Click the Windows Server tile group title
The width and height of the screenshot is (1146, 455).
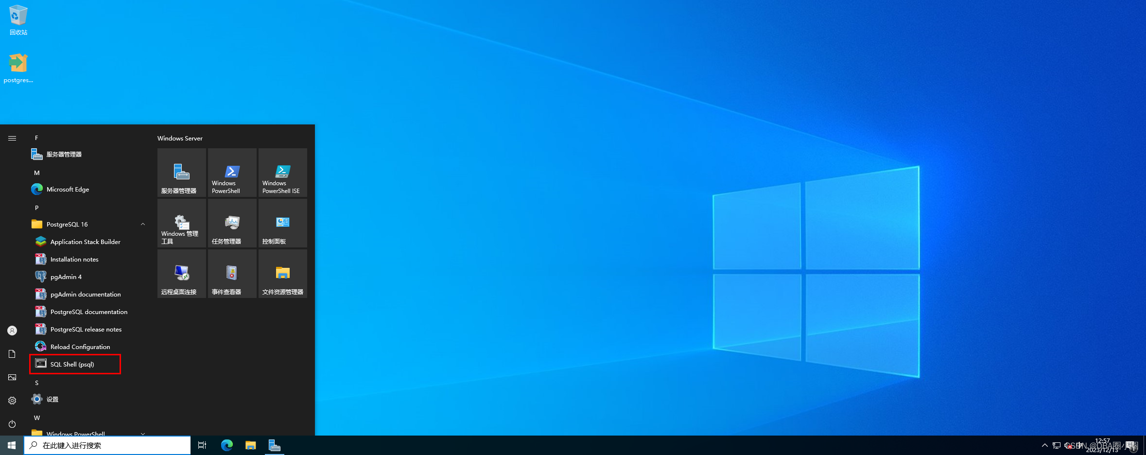point(180,139)
